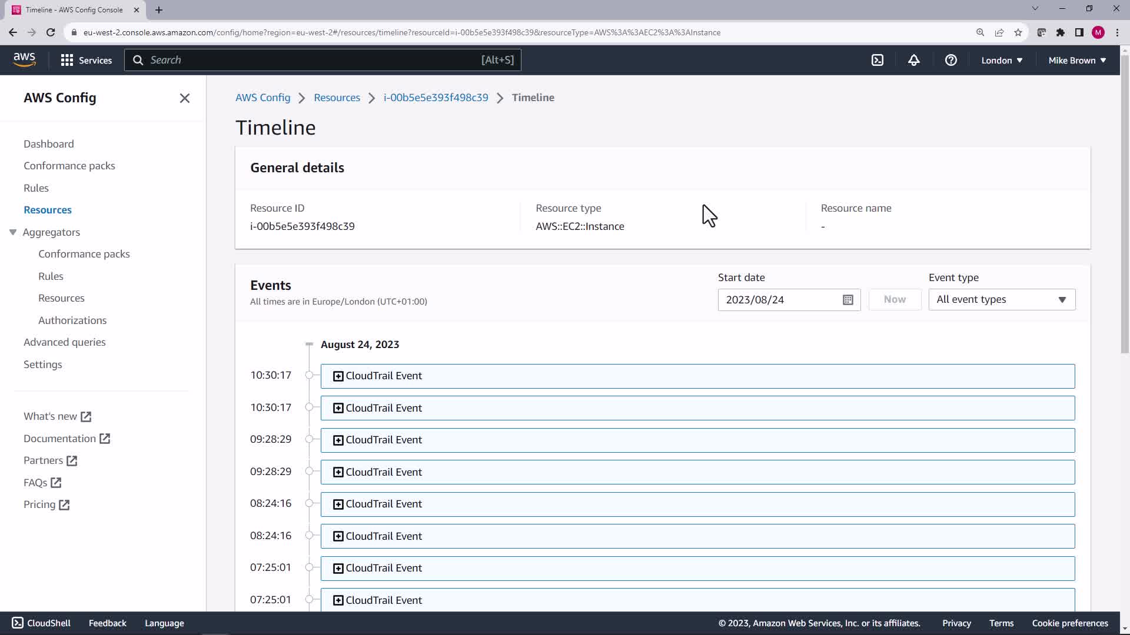Open the Start date calendar picker icon
Screen dimensions: 1130x635
(x=847, y=300)
